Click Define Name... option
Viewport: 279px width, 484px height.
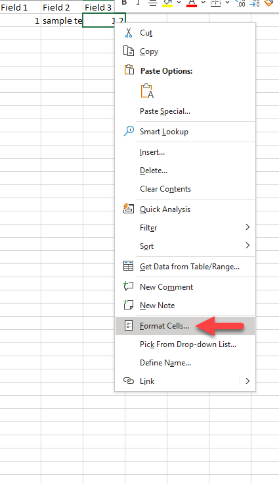[x=165, y=363]
